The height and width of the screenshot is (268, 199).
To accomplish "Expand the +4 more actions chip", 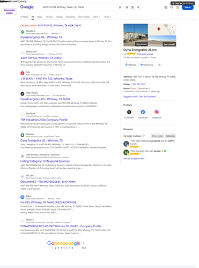I will [x=159, y=65].
